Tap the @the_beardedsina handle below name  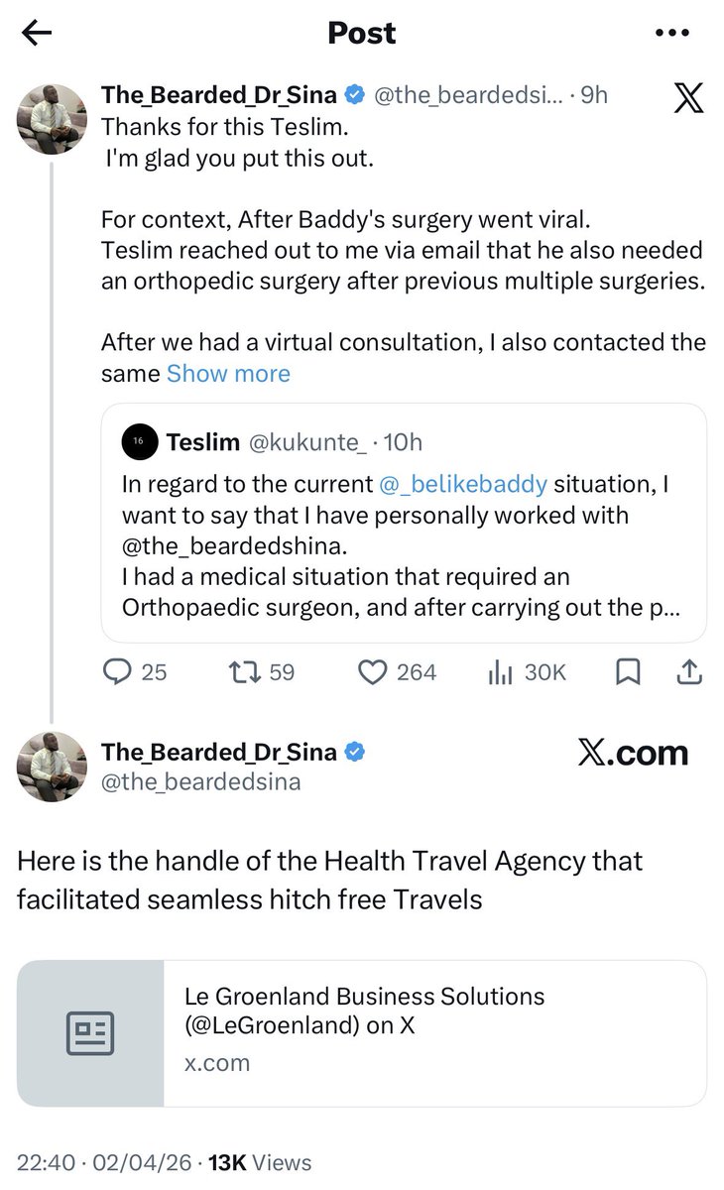pos(200,782)
